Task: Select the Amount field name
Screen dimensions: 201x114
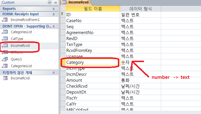Action: point(93,80)
